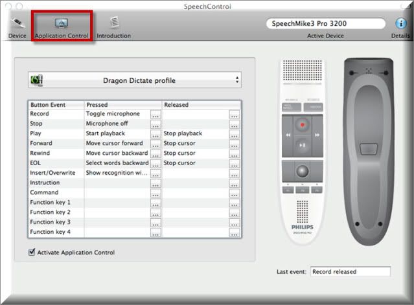The width and height of the screenshot is (414, 305).
Task: Select the Application Control tab
Action: pyautogui.click(x=62, y=28)
